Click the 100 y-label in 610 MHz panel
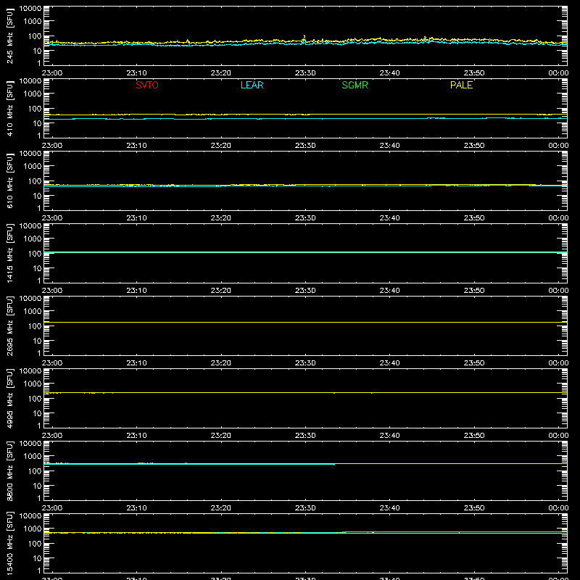The height and width of the screenshot is (580, 580). point(35,181)
